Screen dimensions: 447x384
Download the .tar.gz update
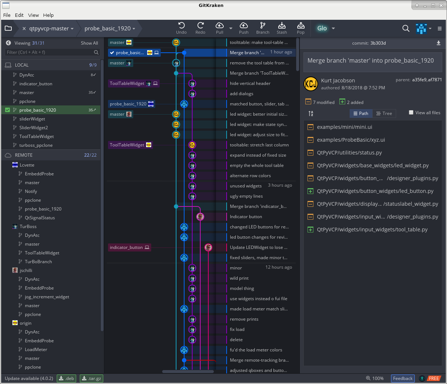(x=92, y=379)
